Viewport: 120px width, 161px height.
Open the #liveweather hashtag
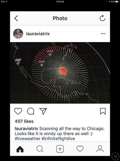click(27, 139)
